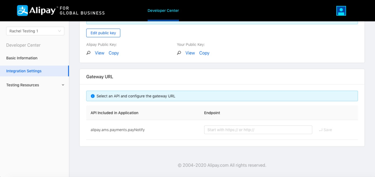View Your Public Key
Viewport: 375px width, 177px height.
pyautogui.click(x=190, y=53)
